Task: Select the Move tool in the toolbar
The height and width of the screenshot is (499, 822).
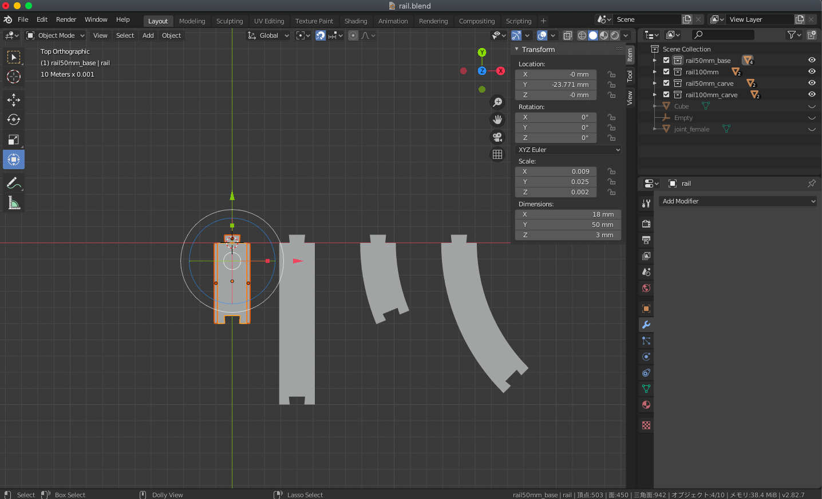Action: (x=13, y=99)
